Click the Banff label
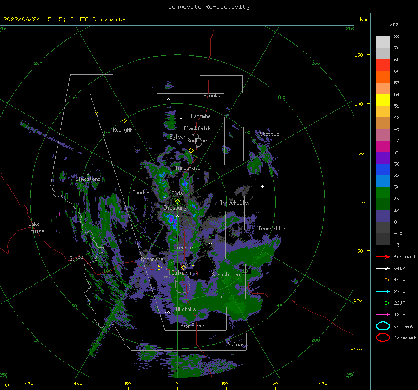418x390 pixels. (77, 258)
